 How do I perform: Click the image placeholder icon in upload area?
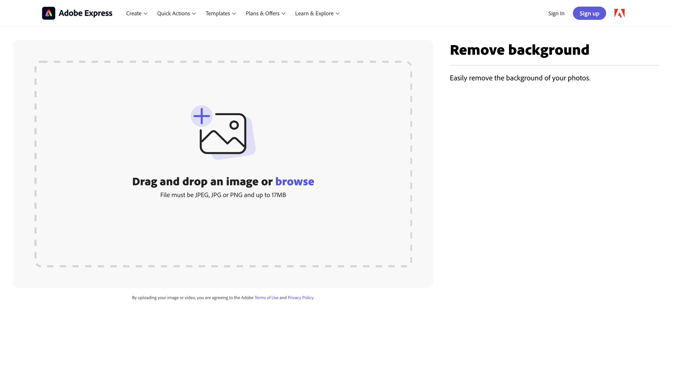tap(223, 134)
